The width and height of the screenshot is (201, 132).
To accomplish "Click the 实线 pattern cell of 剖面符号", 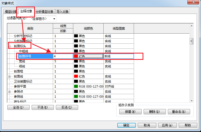I will 119,56.
